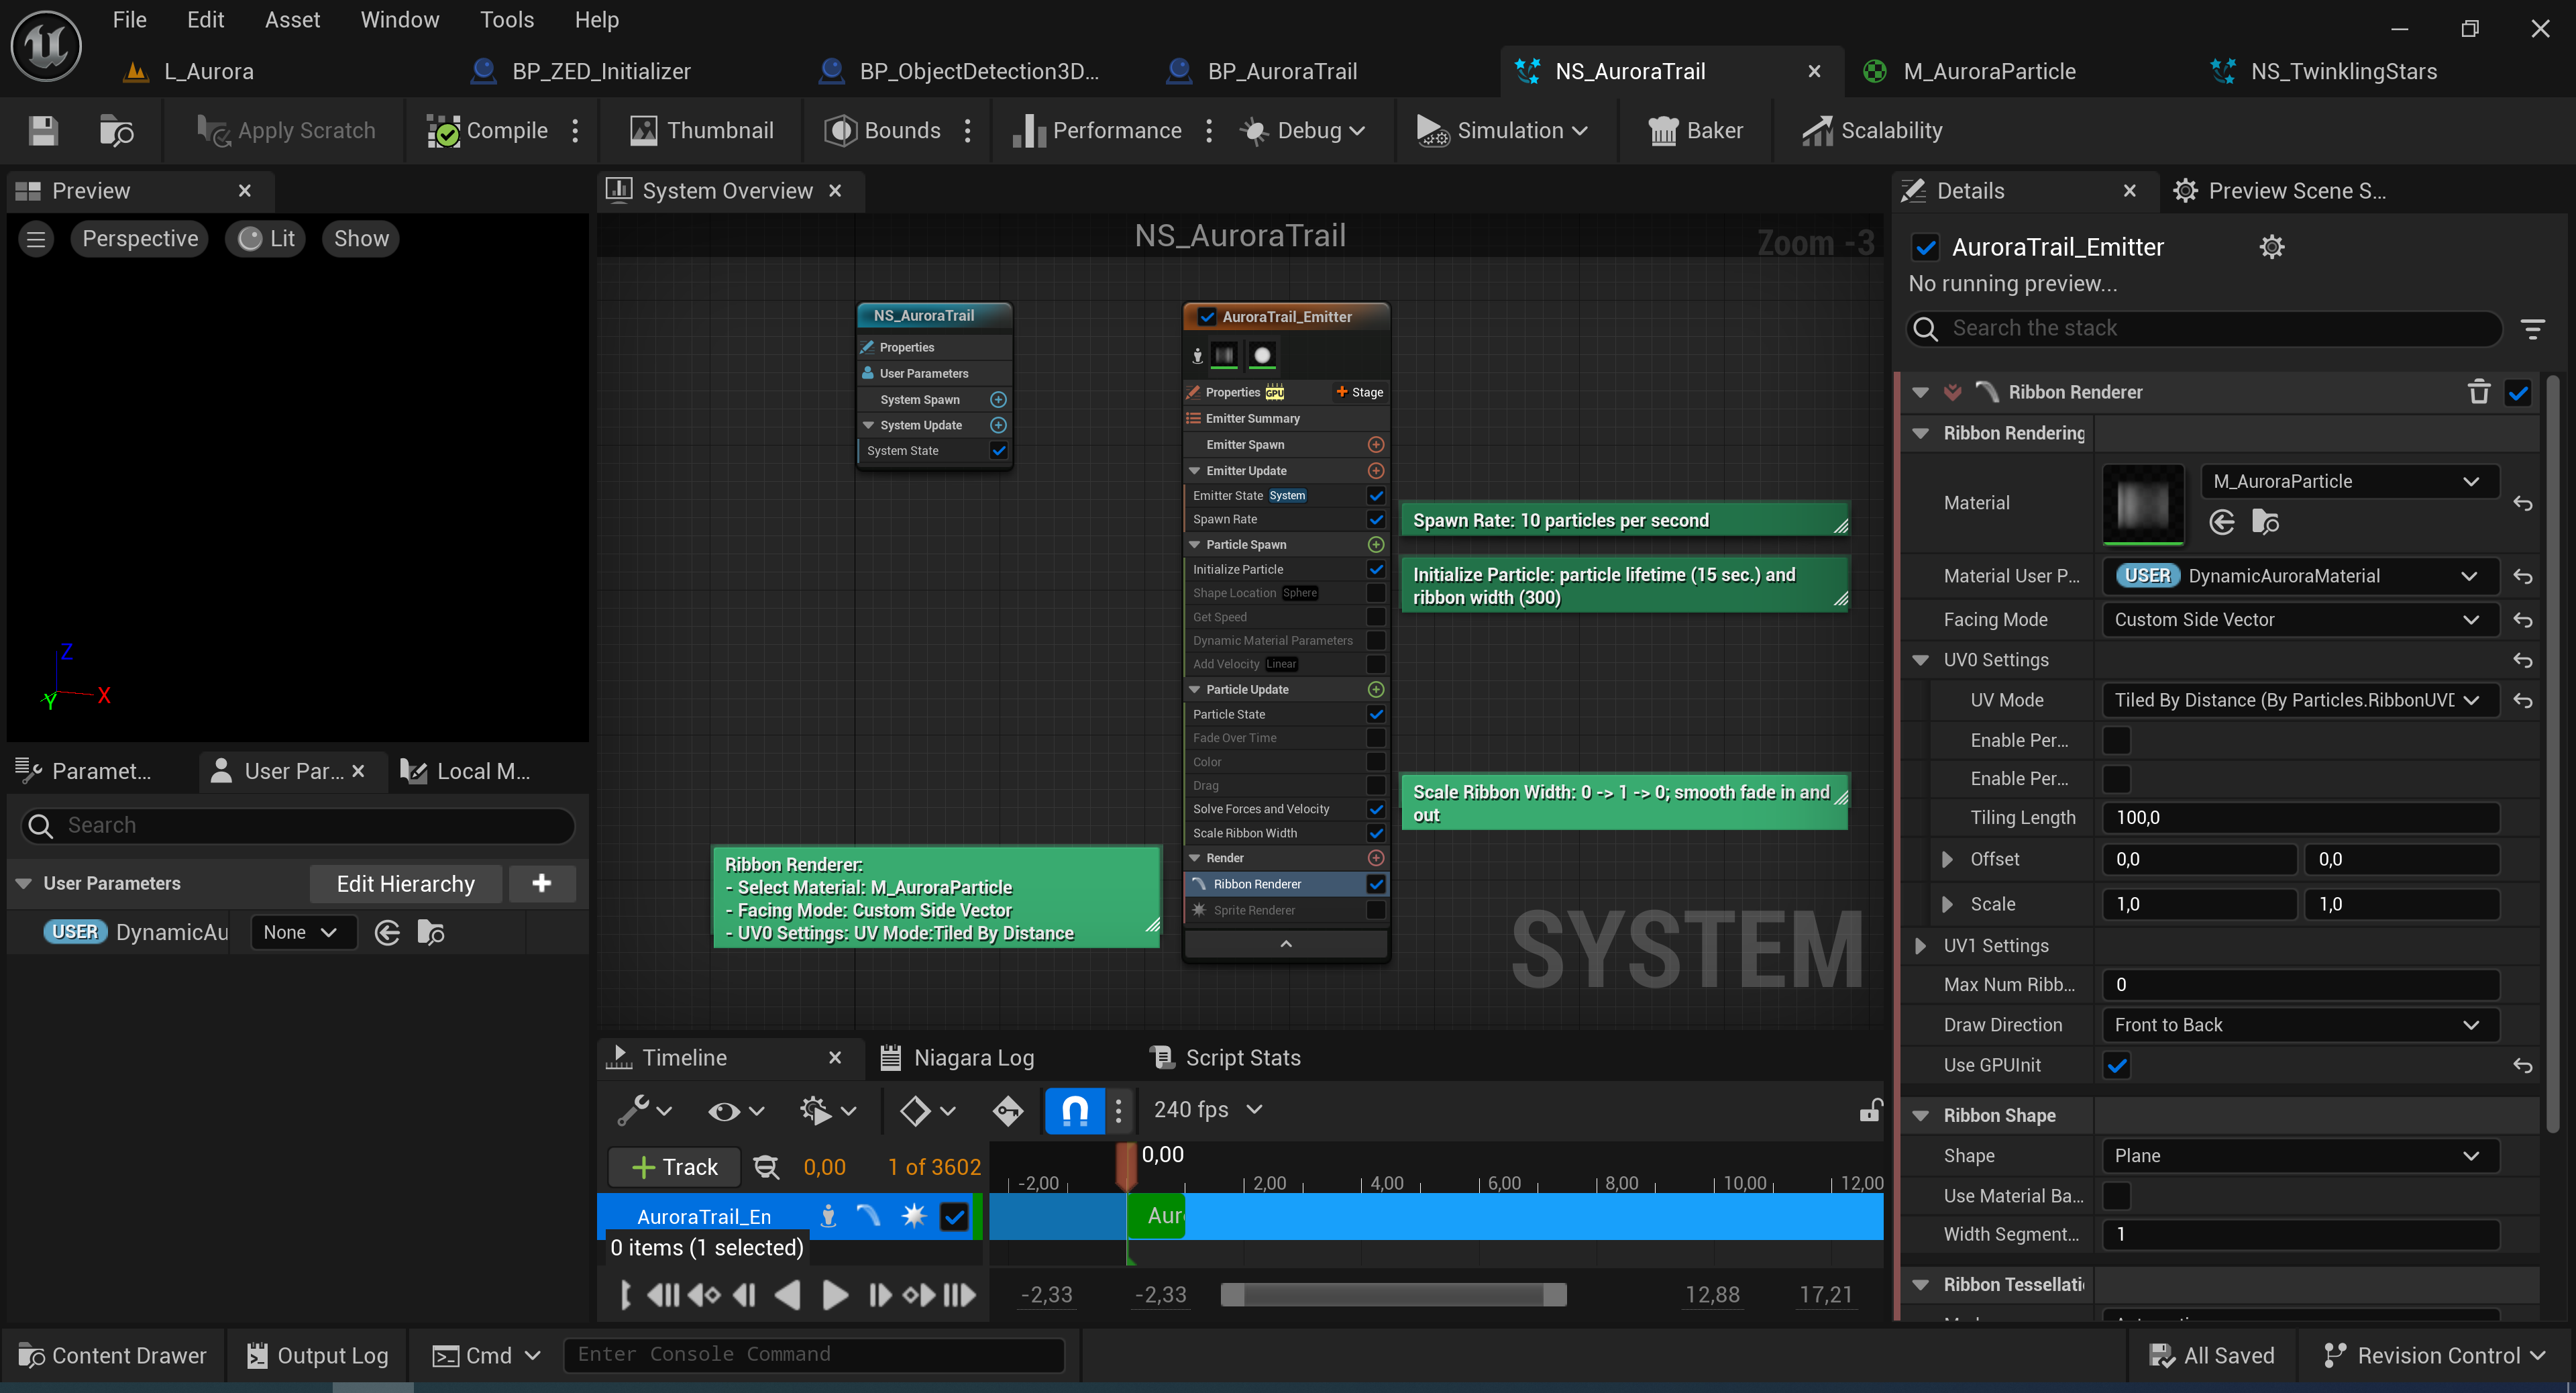Reset Material to default value

pos(2522,504)
